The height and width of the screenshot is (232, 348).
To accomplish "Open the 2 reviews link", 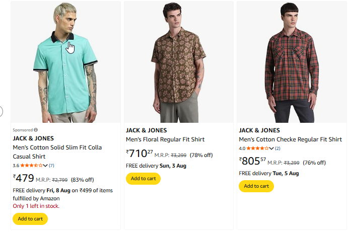I will pyautogui.click(x=277, y=148).
